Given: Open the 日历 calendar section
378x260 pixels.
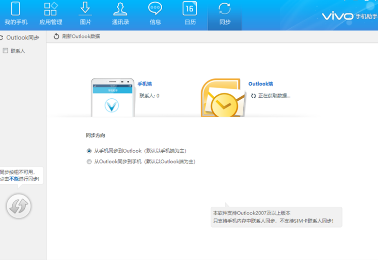Looking at the screenshot, I should coord(190,14).
